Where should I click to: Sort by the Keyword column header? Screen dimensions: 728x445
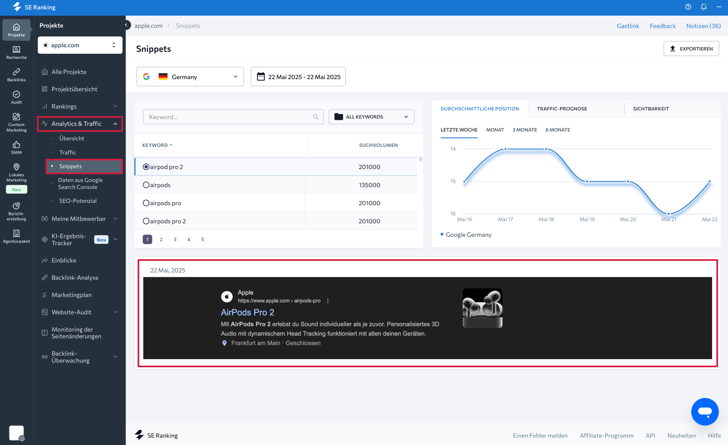[157, 145]
